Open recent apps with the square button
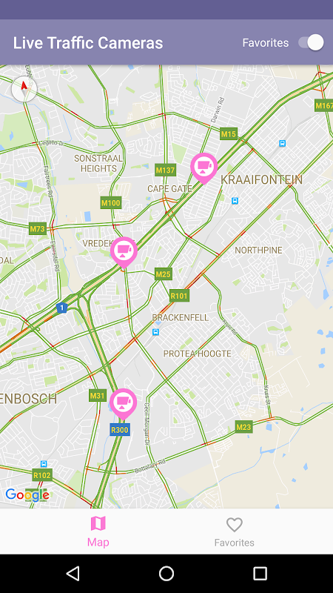The height and width of the screenshot is (593, 333). (260, 573)
